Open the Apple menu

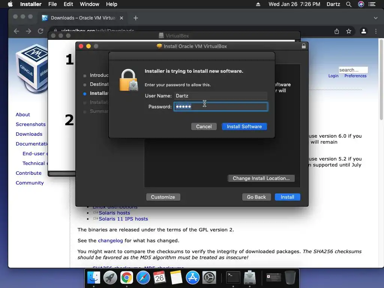[x=10, y=4]
